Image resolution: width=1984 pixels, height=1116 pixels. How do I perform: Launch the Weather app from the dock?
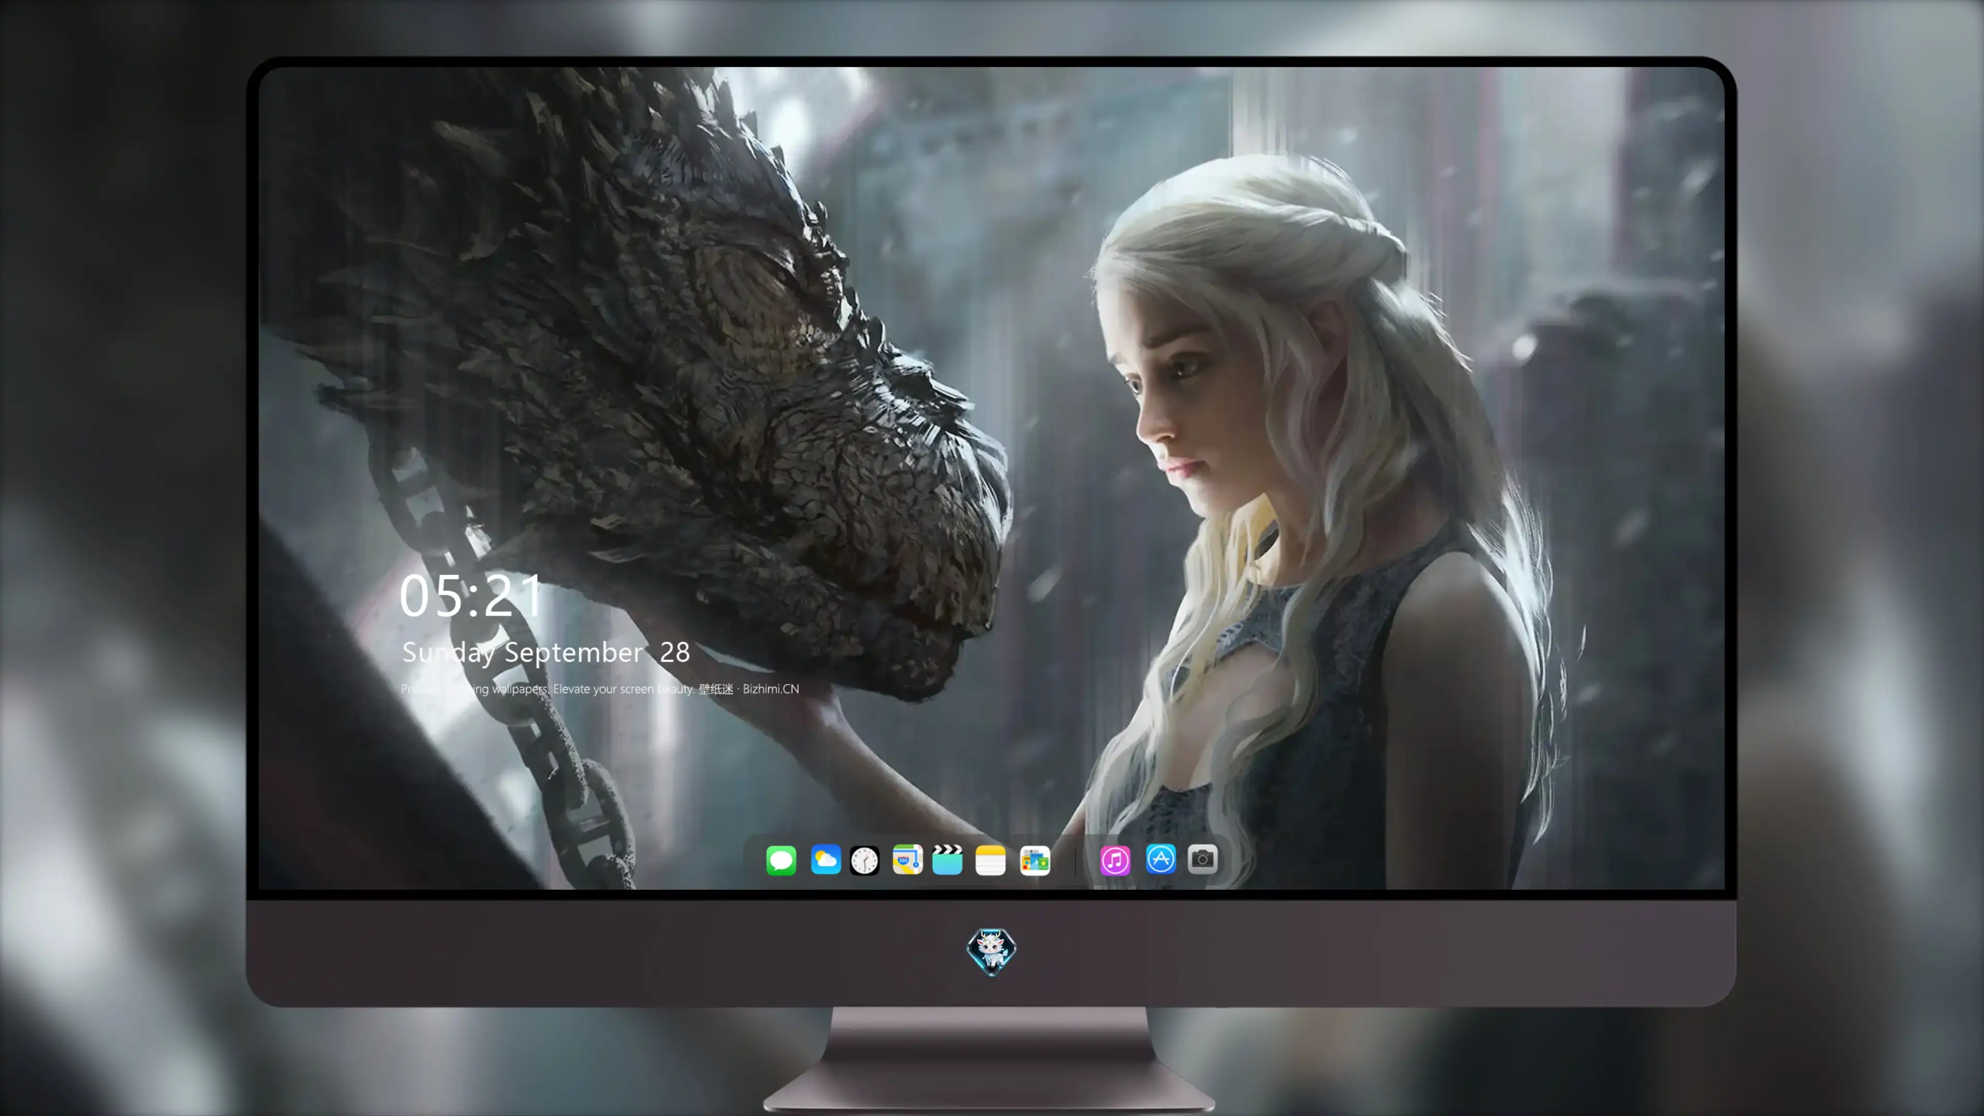click(826, 860)
